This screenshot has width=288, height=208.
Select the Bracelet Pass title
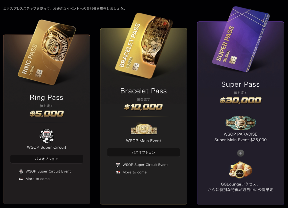(143, 91)
